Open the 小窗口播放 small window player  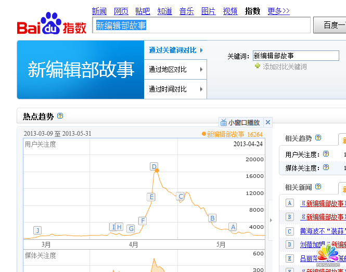click(240, 123)
